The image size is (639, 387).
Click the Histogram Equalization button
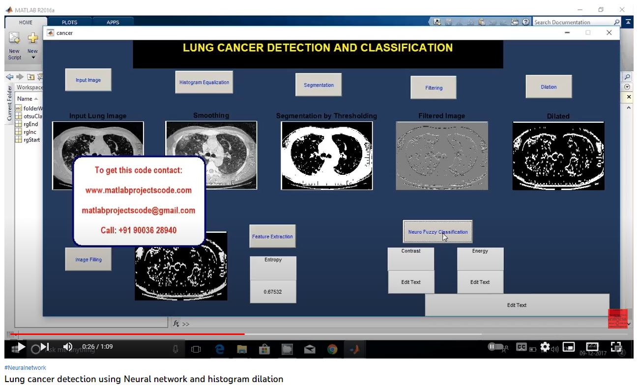204,83
